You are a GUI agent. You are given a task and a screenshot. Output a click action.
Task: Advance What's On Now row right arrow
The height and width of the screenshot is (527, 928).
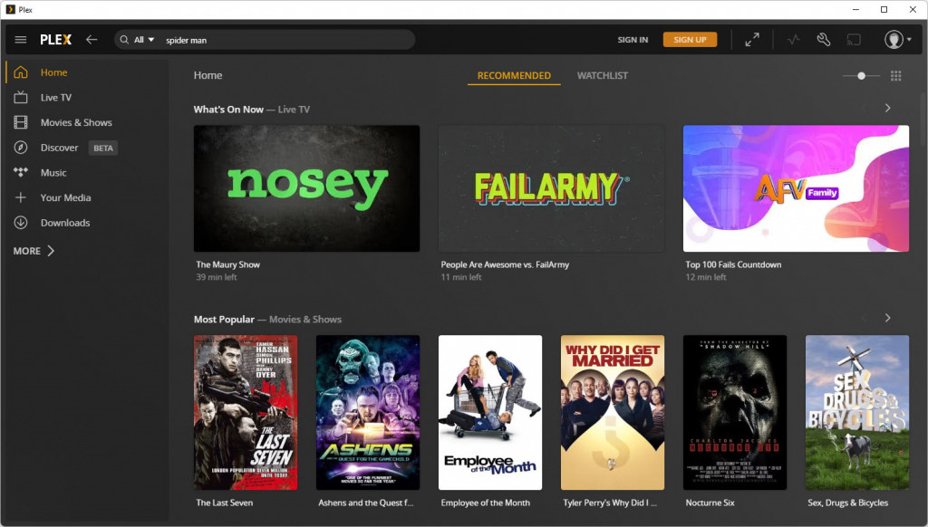[x=887, y=108]
